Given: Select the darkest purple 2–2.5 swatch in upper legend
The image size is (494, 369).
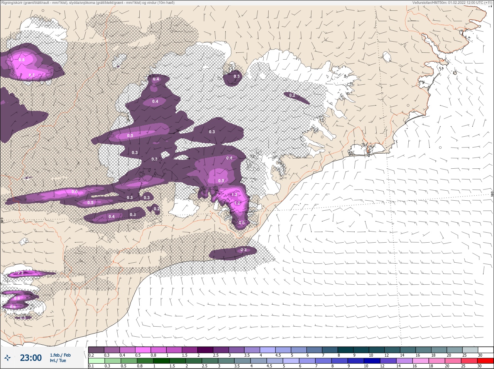Looking at the screenshot, I should [206, 350].
